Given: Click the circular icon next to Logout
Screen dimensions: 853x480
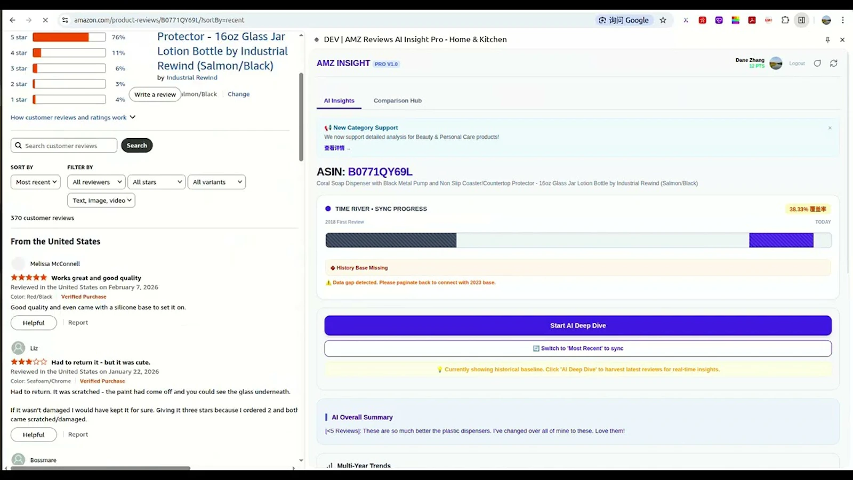Looking at the screenshot, I should point(817,63).
